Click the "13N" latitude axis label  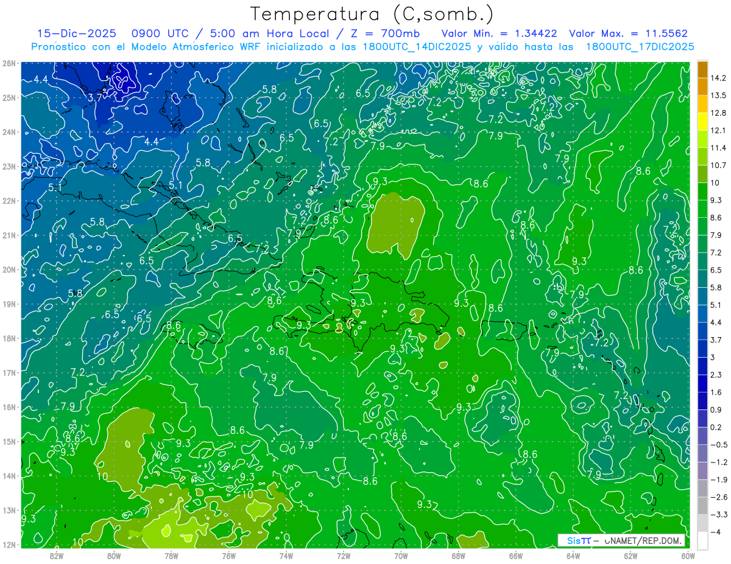[x=9, y=510]
